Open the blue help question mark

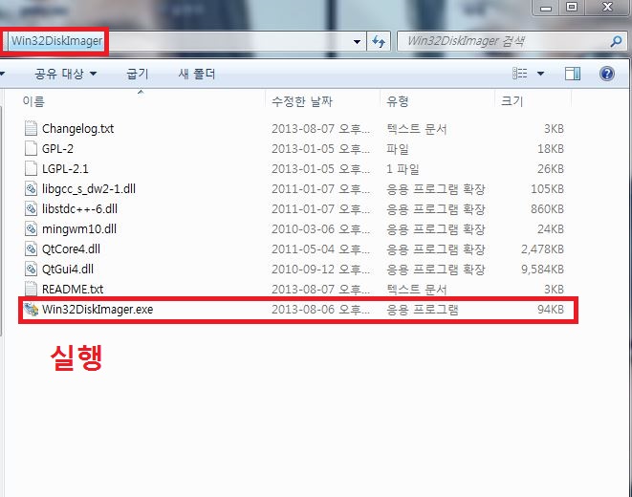[606, 74]
